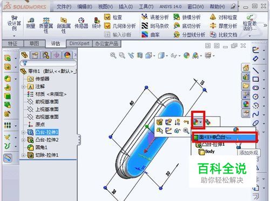Switch to the DimXpert tab
Viewport: 270px width, 201px height.
(x=79, y=44)
